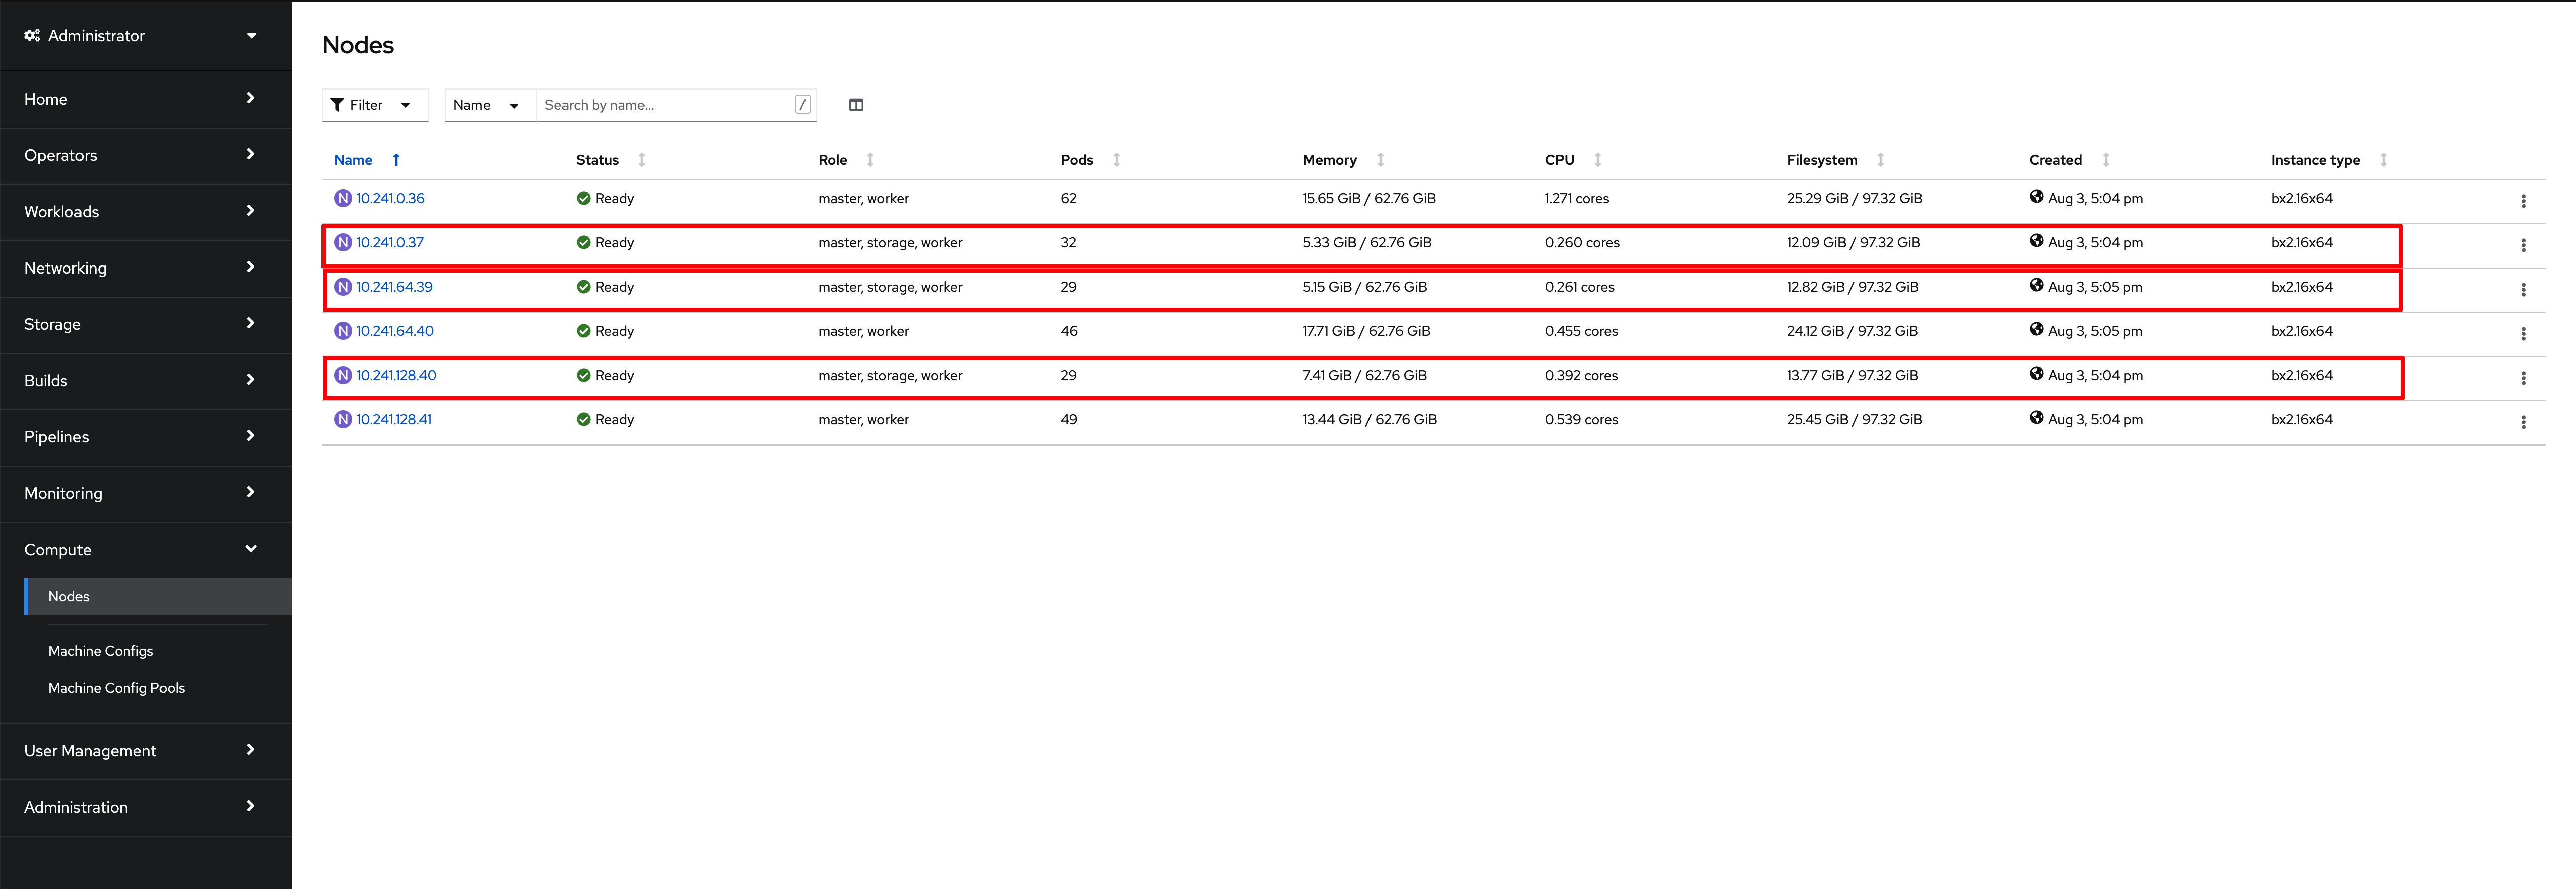
Task: Open node 10.241.128.41 details link
Action: pyautogui.click(x=394, y=419)
